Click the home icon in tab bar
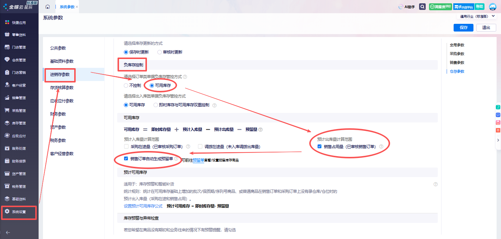501x239 pixels. pyautogui.click(x=48, y=7)
